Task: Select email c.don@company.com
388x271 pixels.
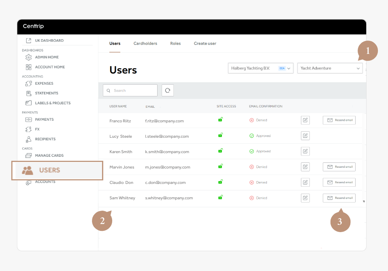Action: pyautogui.click(x=165, y=183)
